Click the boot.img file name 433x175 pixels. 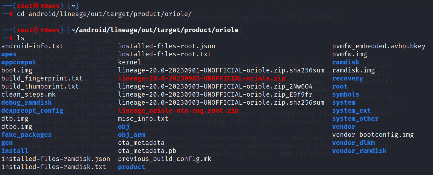(17, 70)
